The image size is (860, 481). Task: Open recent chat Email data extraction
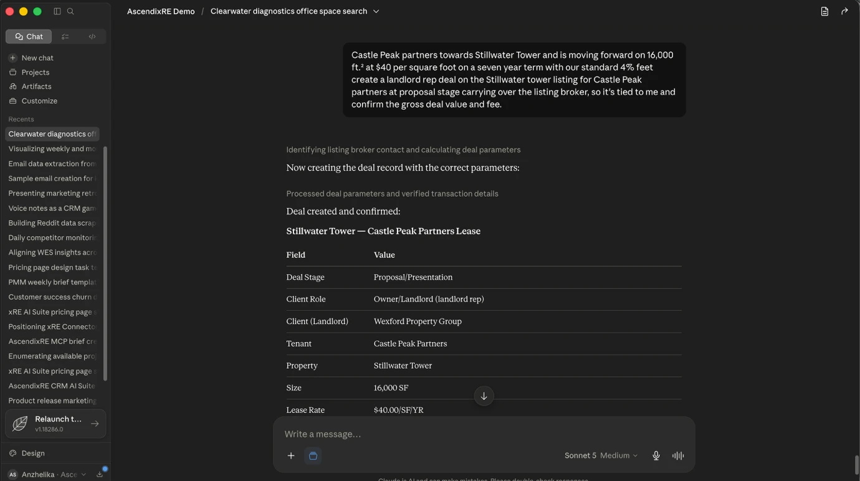click(x=52, y=164)
